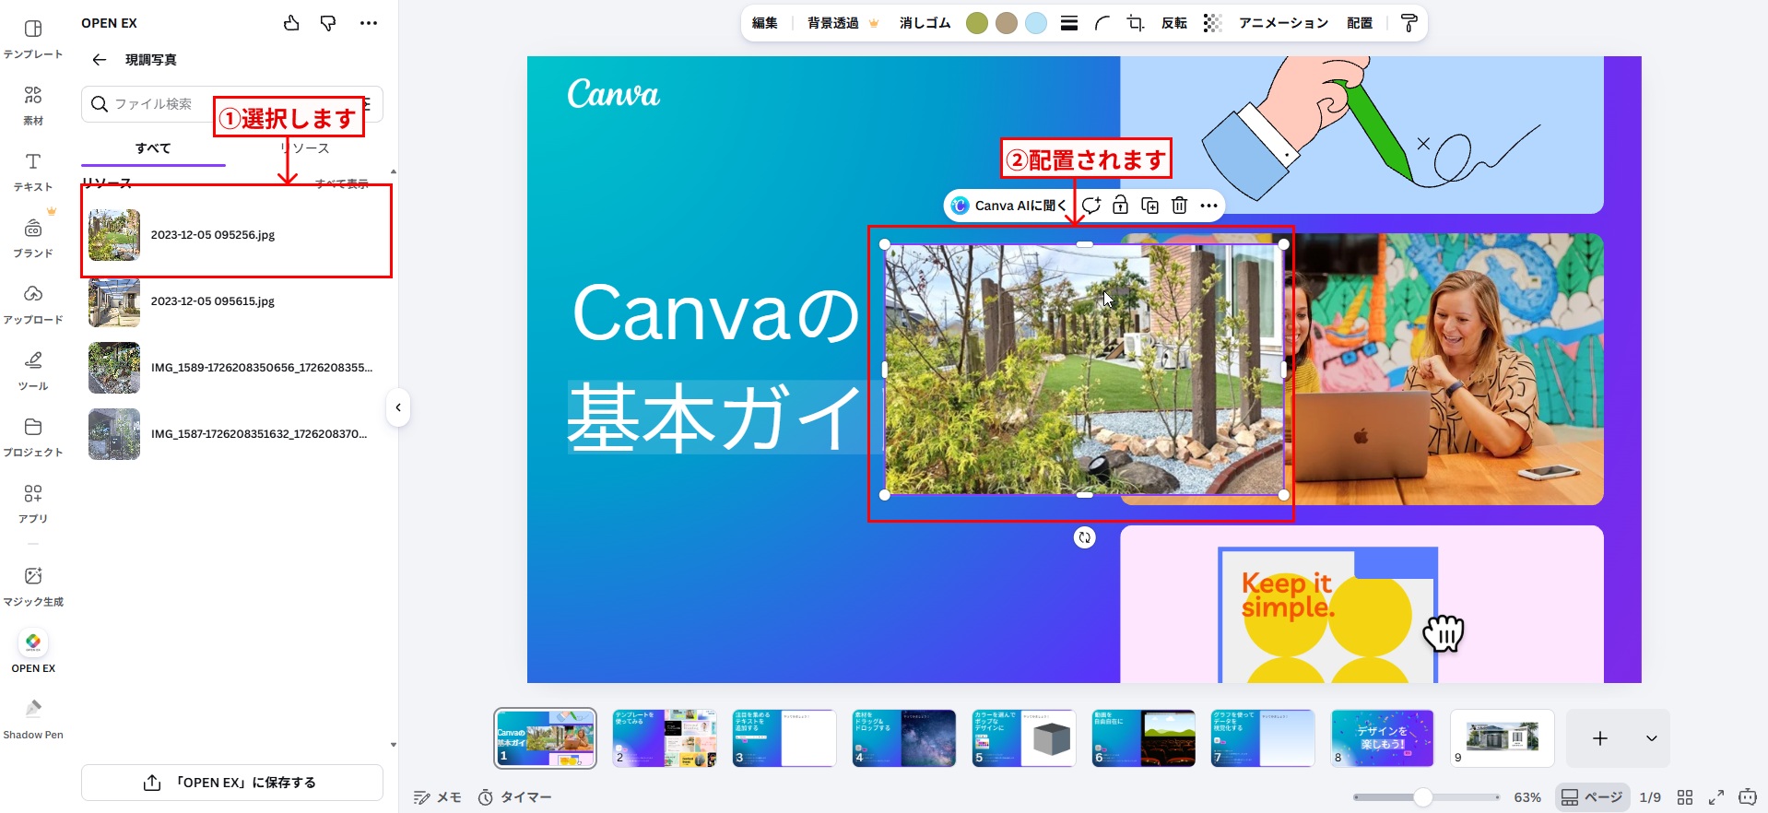Open the タイマー (Timer)

pos(515,797)
